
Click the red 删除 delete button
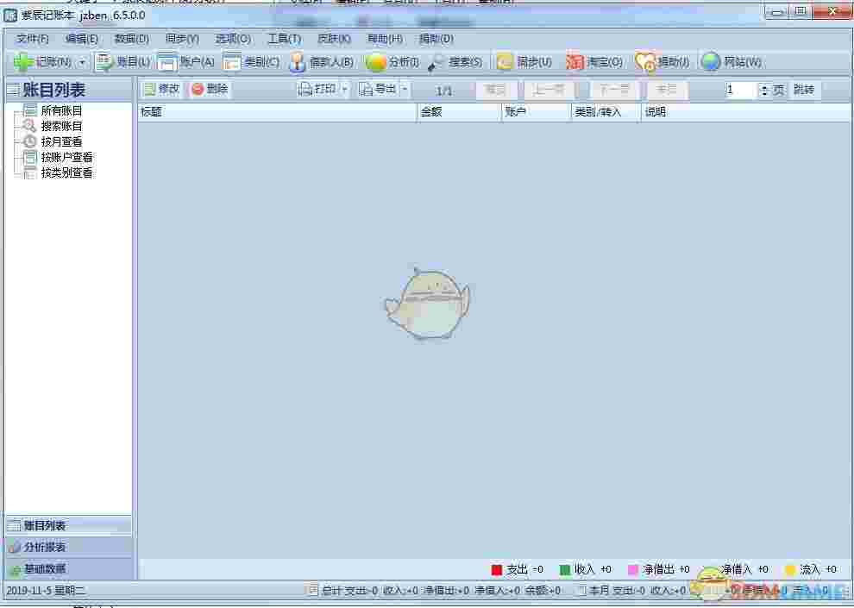pos(210,89)
